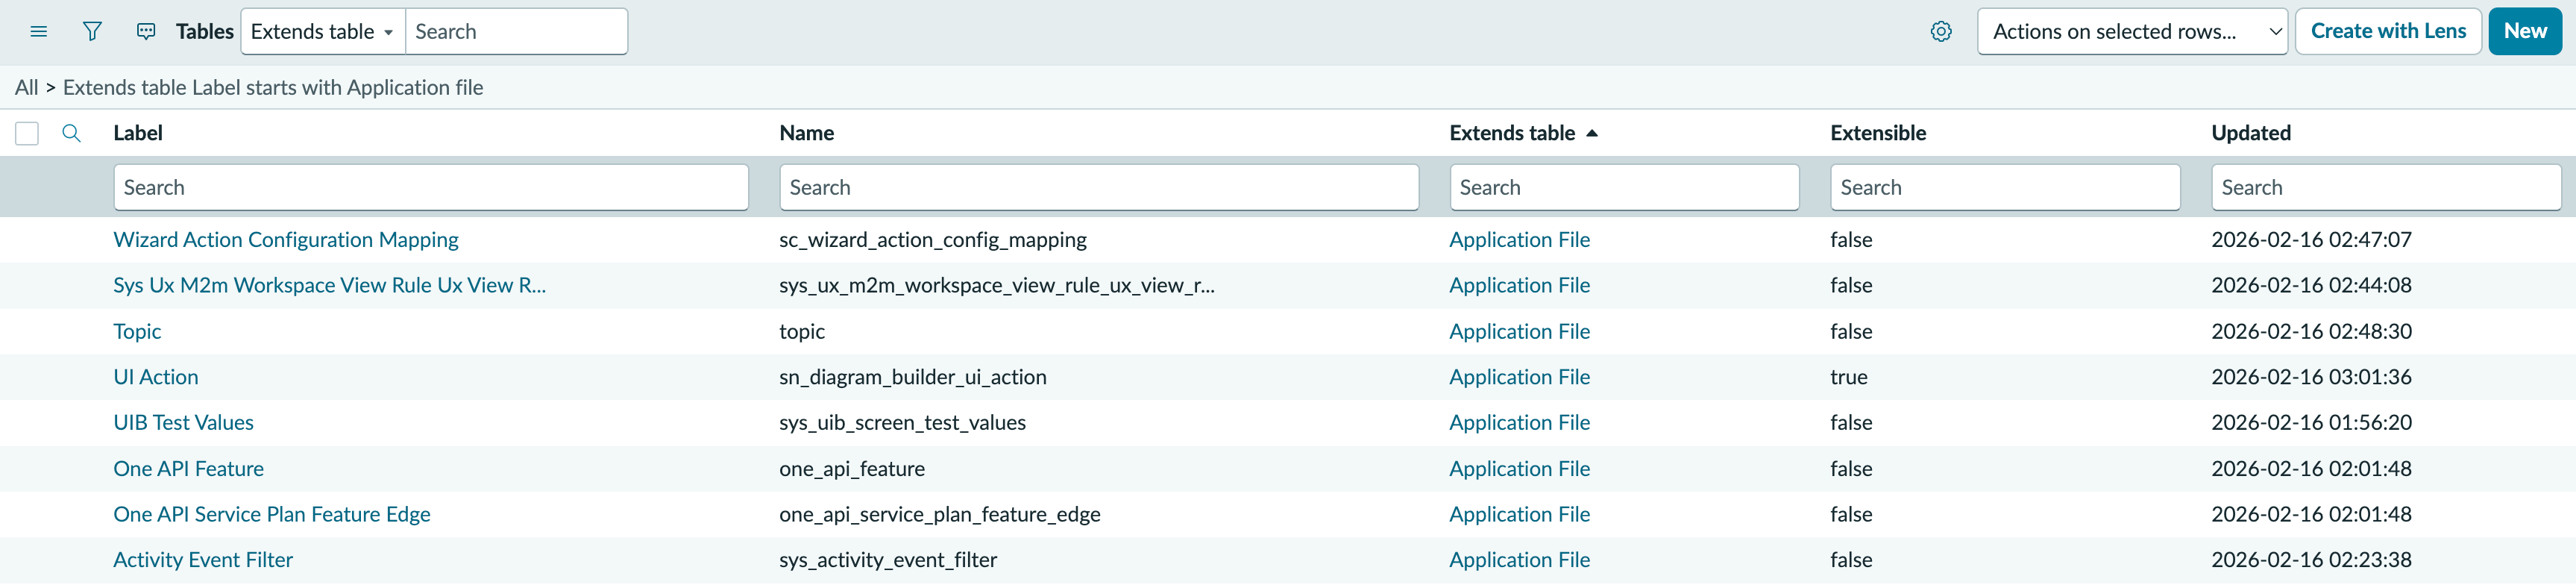This screenshot has height=585, width=2576.
Task: Click Application File in Sys Ux M2m row
Action: click(1519, 286)
